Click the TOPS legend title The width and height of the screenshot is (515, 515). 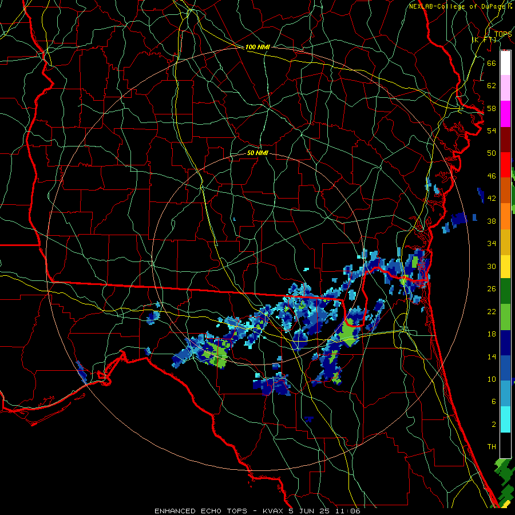pos(503,34)
